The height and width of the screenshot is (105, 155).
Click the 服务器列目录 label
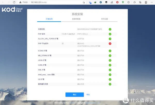[43, 84]
